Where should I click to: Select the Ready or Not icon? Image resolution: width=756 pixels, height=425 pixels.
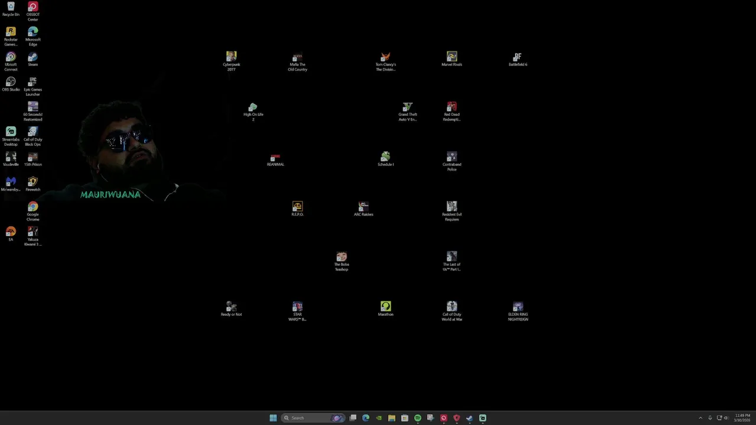pyautogui.click(x=232, y=309)
